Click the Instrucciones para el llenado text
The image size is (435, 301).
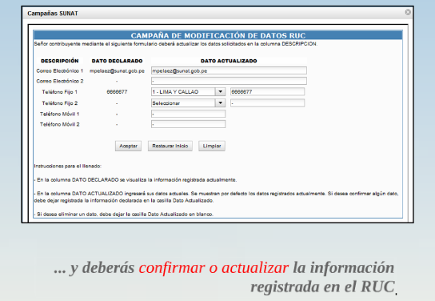[68, 167]
